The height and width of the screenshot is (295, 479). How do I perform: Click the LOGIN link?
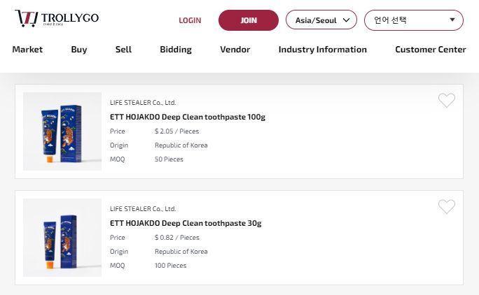[190, 20]
